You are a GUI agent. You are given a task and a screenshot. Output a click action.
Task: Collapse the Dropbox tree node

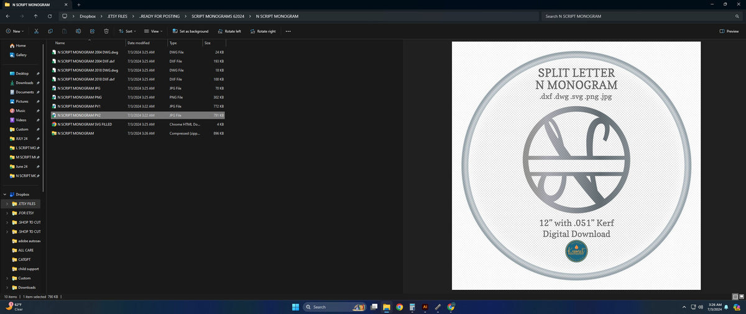(x=5, y=194)
